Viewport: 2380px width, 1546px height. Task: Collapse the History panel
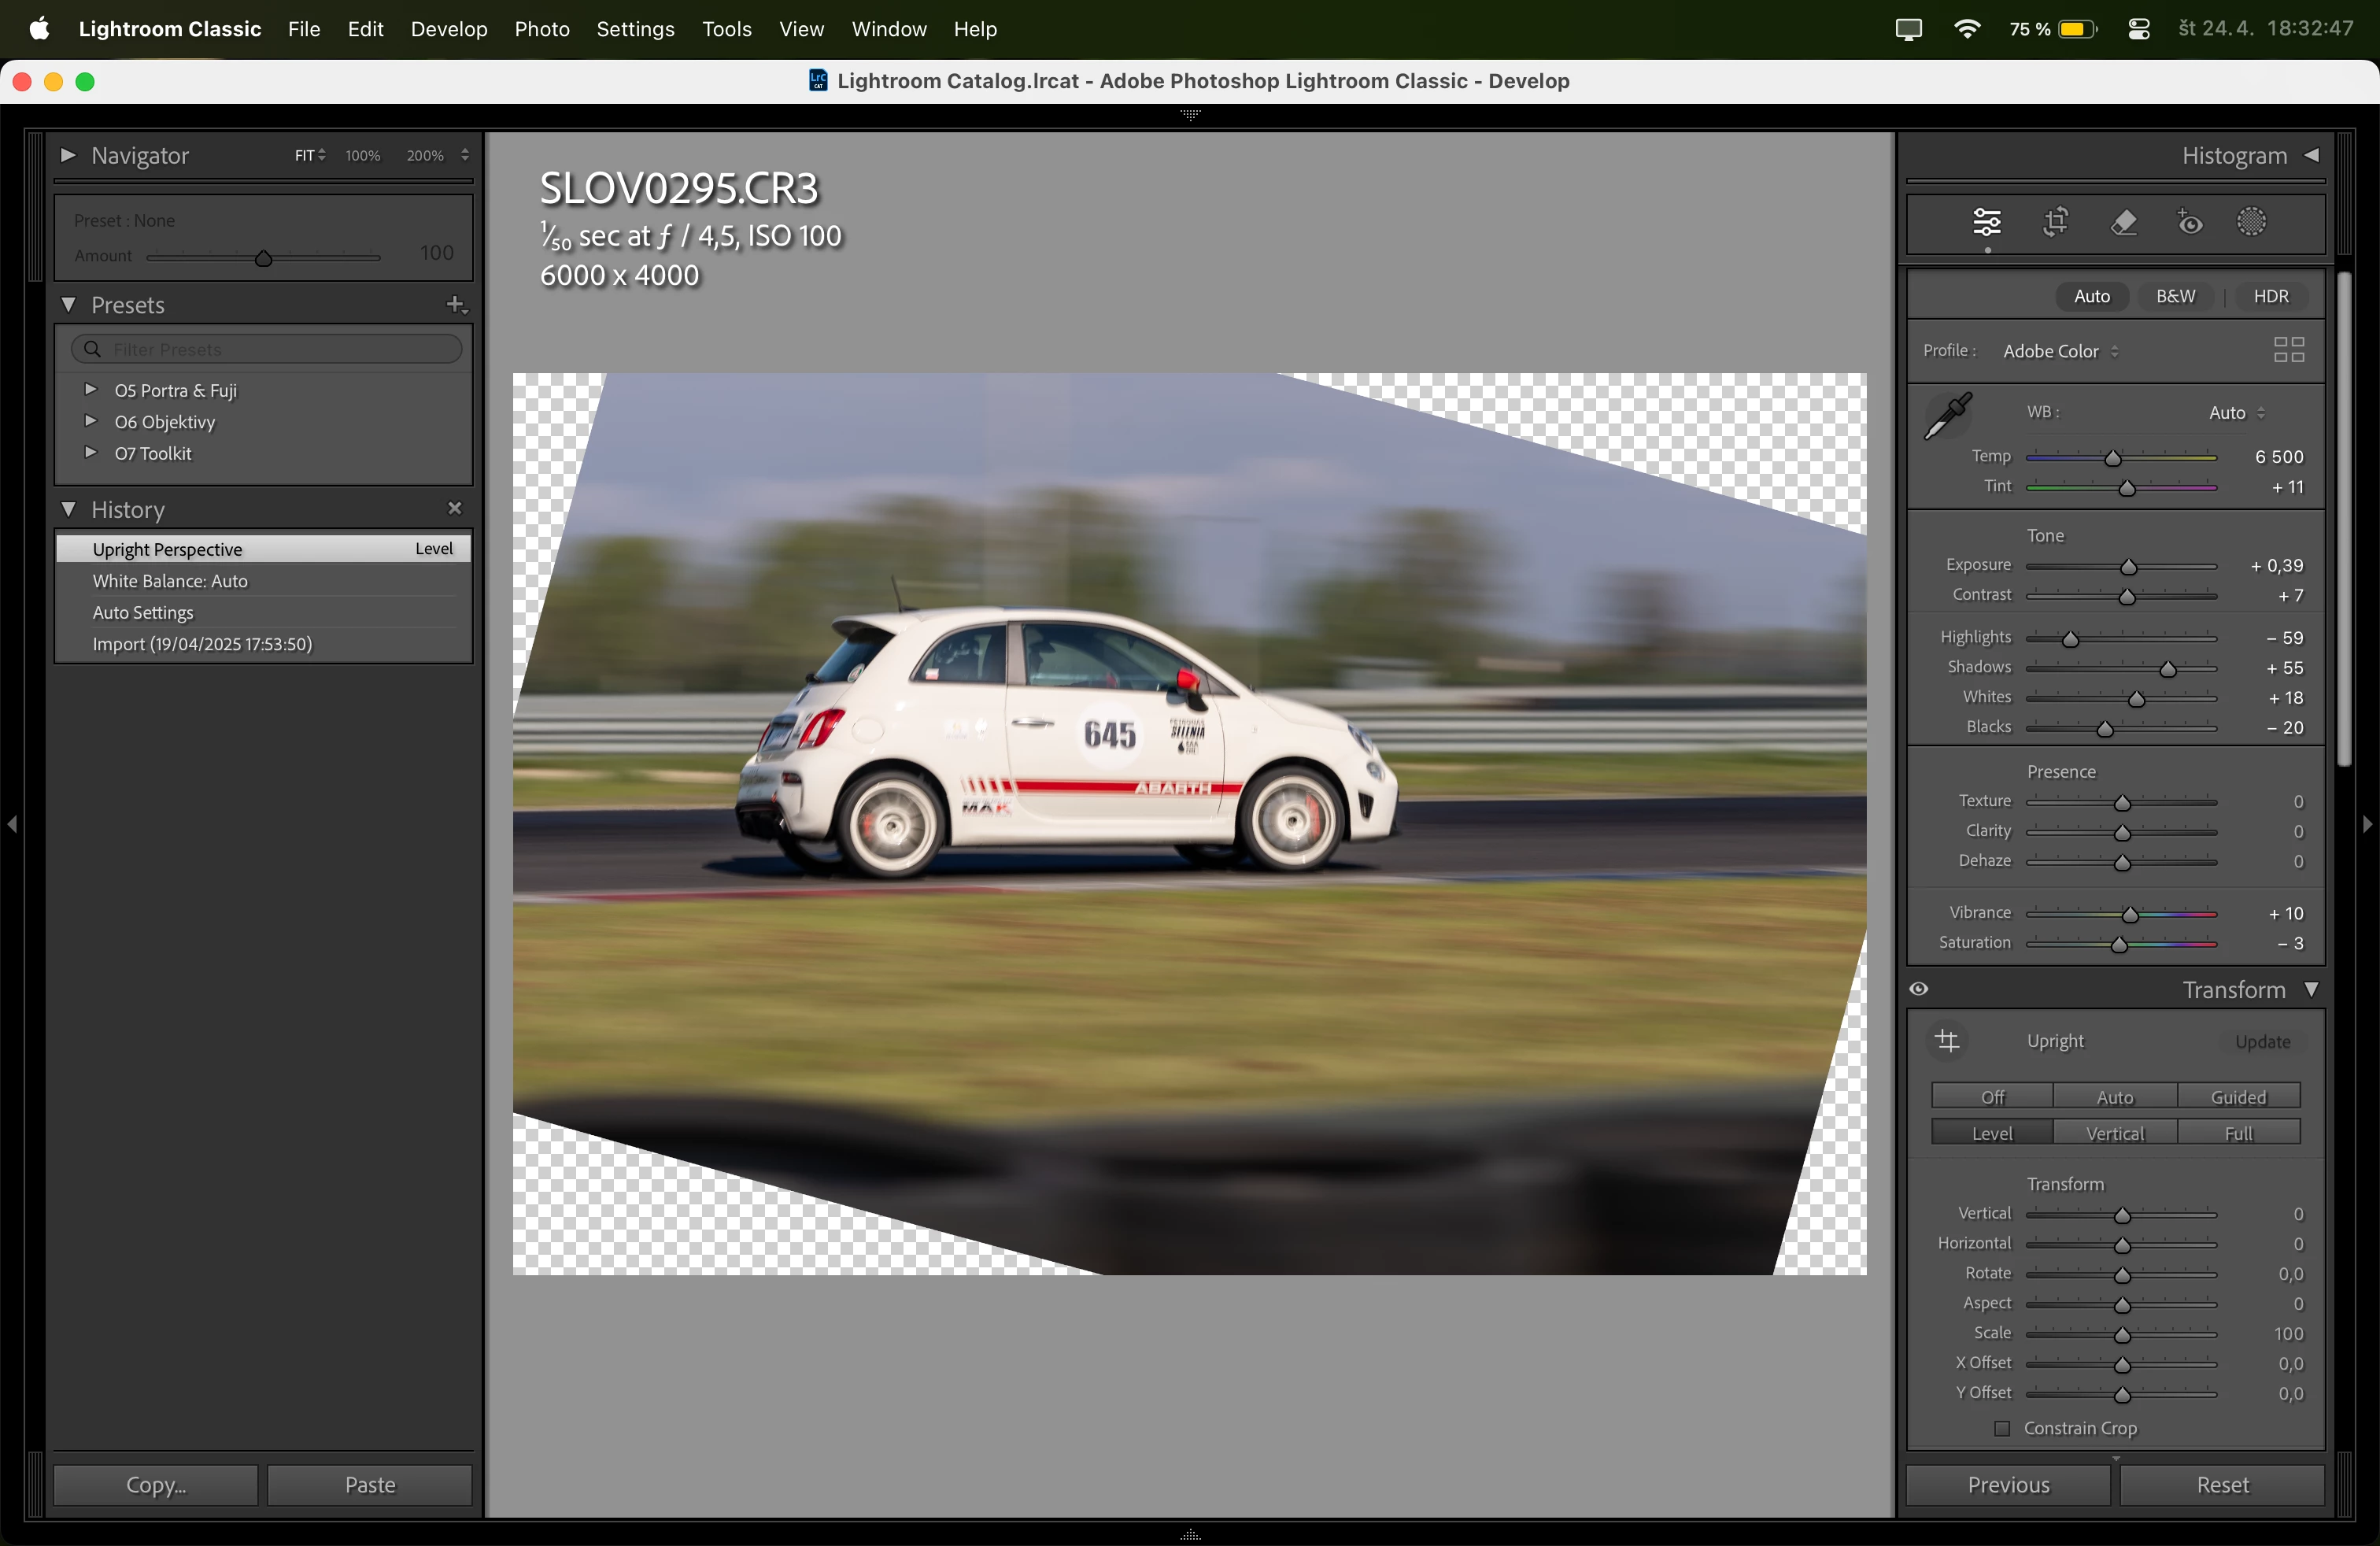tap(69, 510)
